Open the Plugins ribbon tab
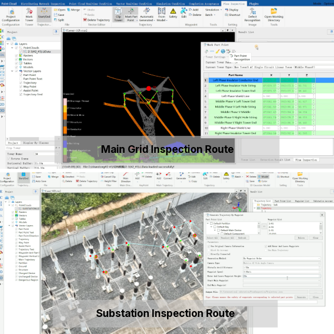The width and height of the screenshot is (334, 334). pos(253,4)
